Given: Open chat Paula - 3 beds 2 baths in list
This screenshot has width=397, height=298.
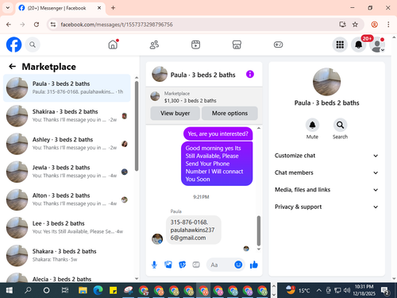Looking at the screenshot, I should coord(67,88).
